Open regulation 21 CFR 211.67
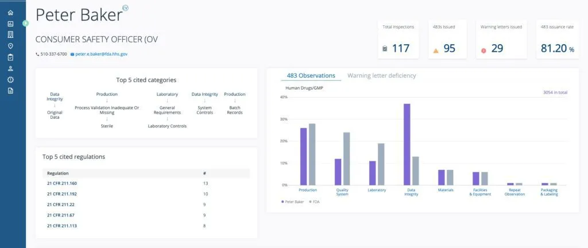The width and height of the screenshot is (588, 248). [x=60, y=215]
